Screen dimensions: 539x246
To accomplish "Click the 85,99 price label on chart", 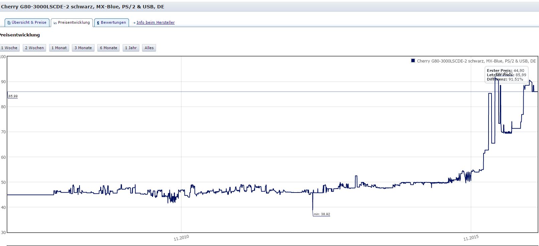I will point(13,96).
